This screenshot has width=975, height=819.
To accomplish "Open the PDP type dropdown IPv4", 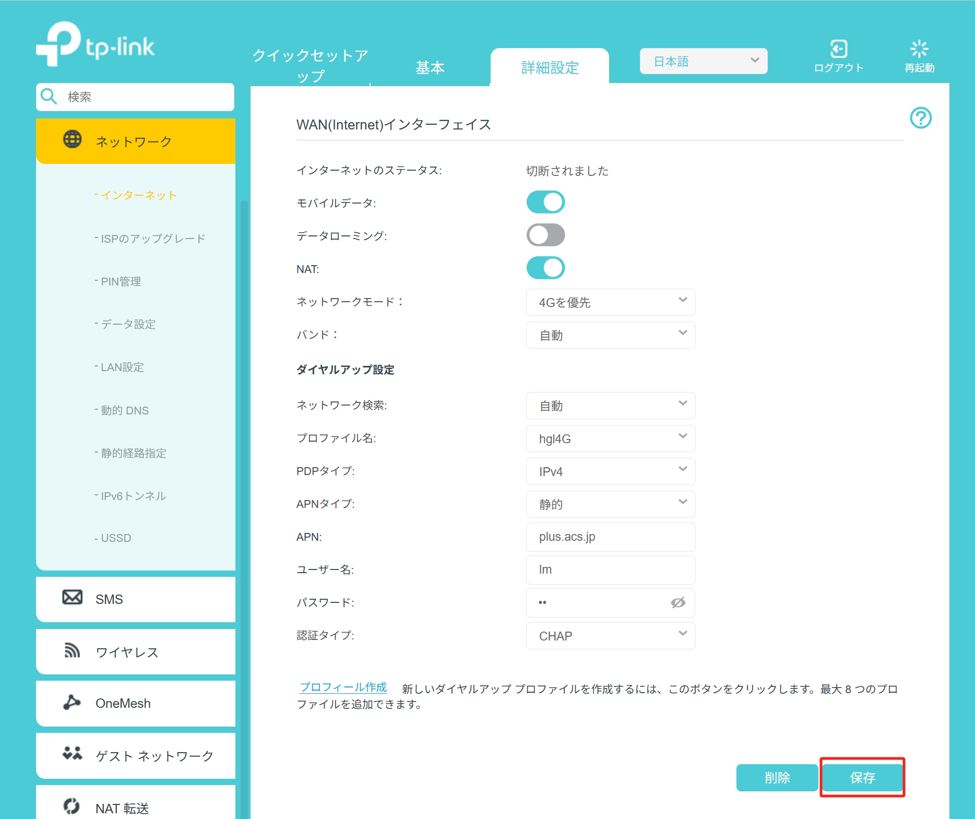I will tap(611, 471).
